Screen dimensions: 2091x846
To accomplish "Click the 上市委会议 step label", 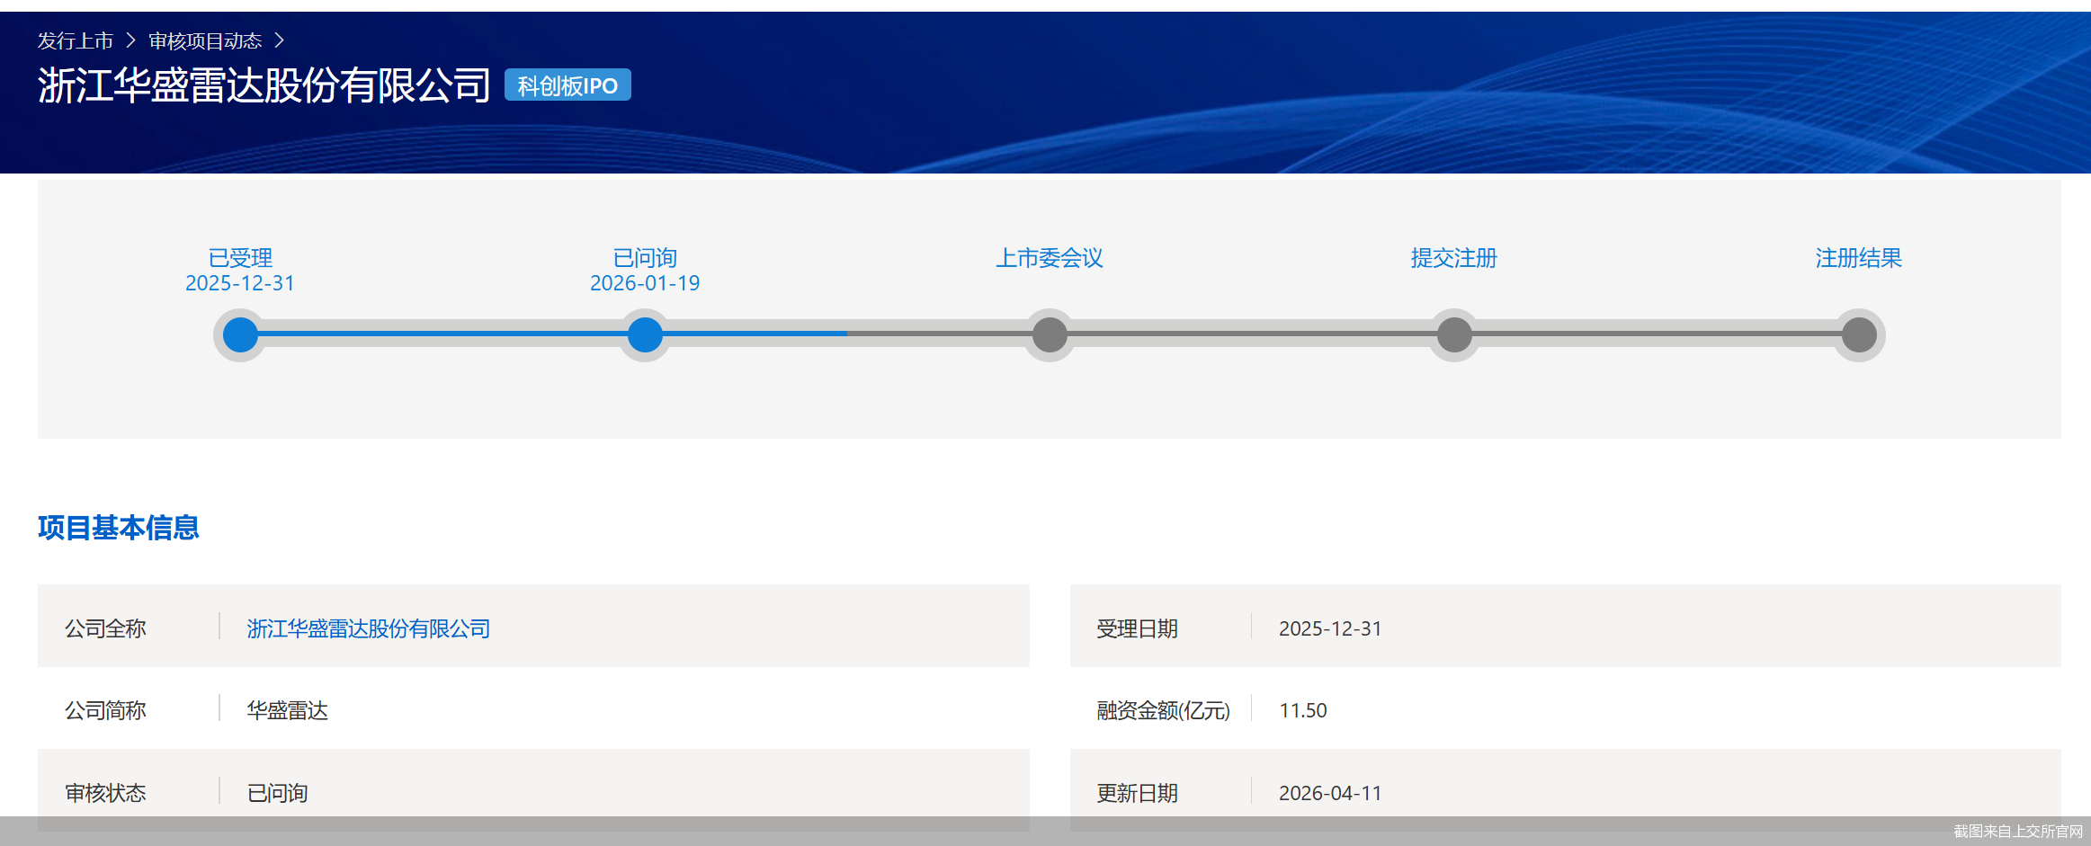I will click(x=1050, y=258).
